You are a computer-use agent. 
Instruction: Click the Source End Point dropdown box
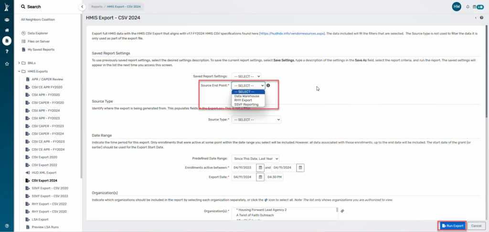tap(248, 85)
